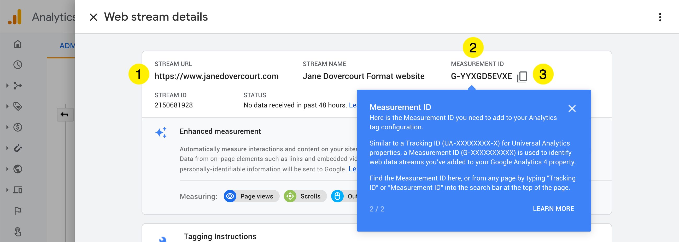Click the Enhanced measurement heading

point(220,131)
